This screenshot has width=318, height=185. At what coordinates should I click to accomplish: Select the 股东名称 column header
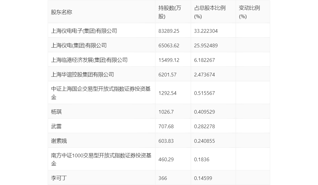pyautogui.click(x=61, y=12)
